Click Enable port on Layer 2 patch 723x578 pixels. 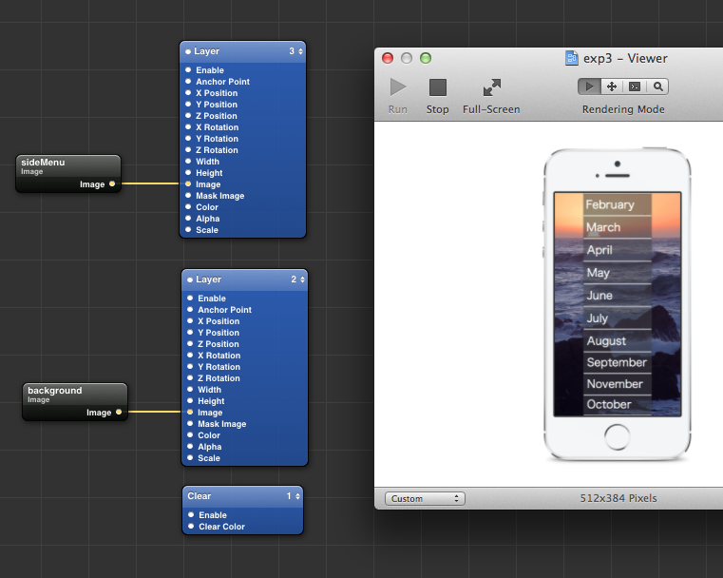(190, 298)
